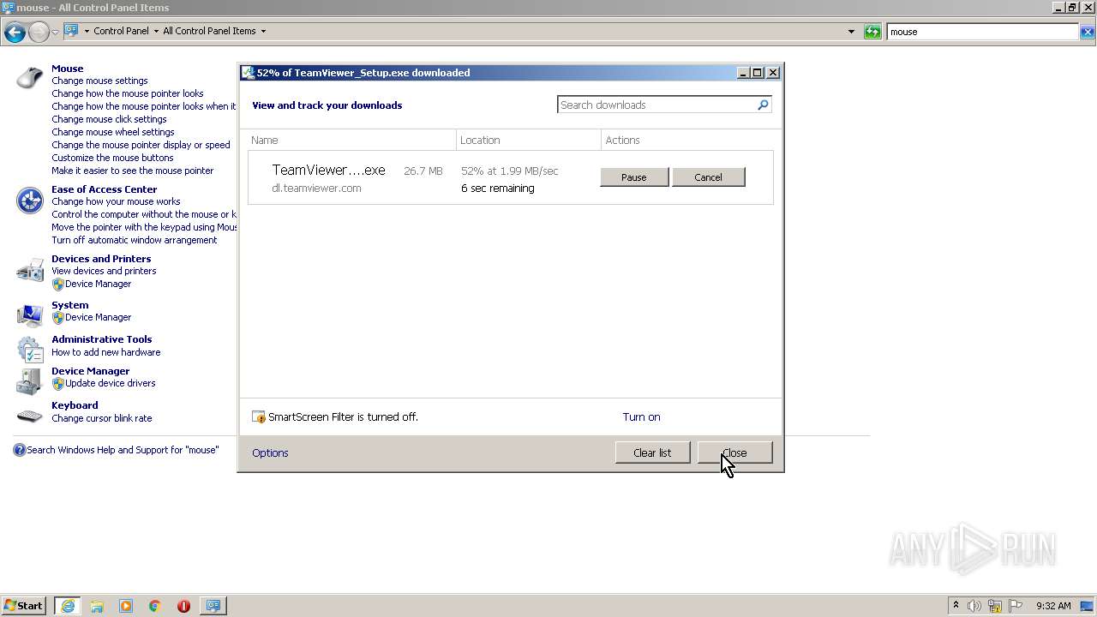
Task: Open How to add new hardware link
Action: click(105, 352)
